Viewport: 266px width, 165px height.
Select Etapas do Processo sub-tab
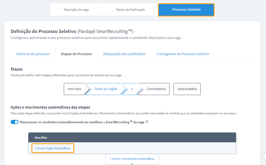[76, 54]
